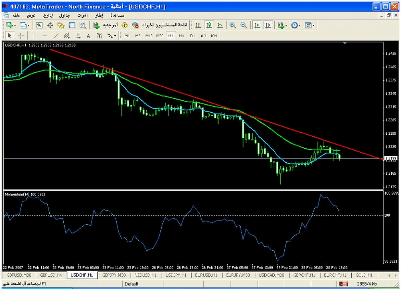The image size is (401, 289).
Task: Set timeframe to H4
Action: tap(181, 36)
